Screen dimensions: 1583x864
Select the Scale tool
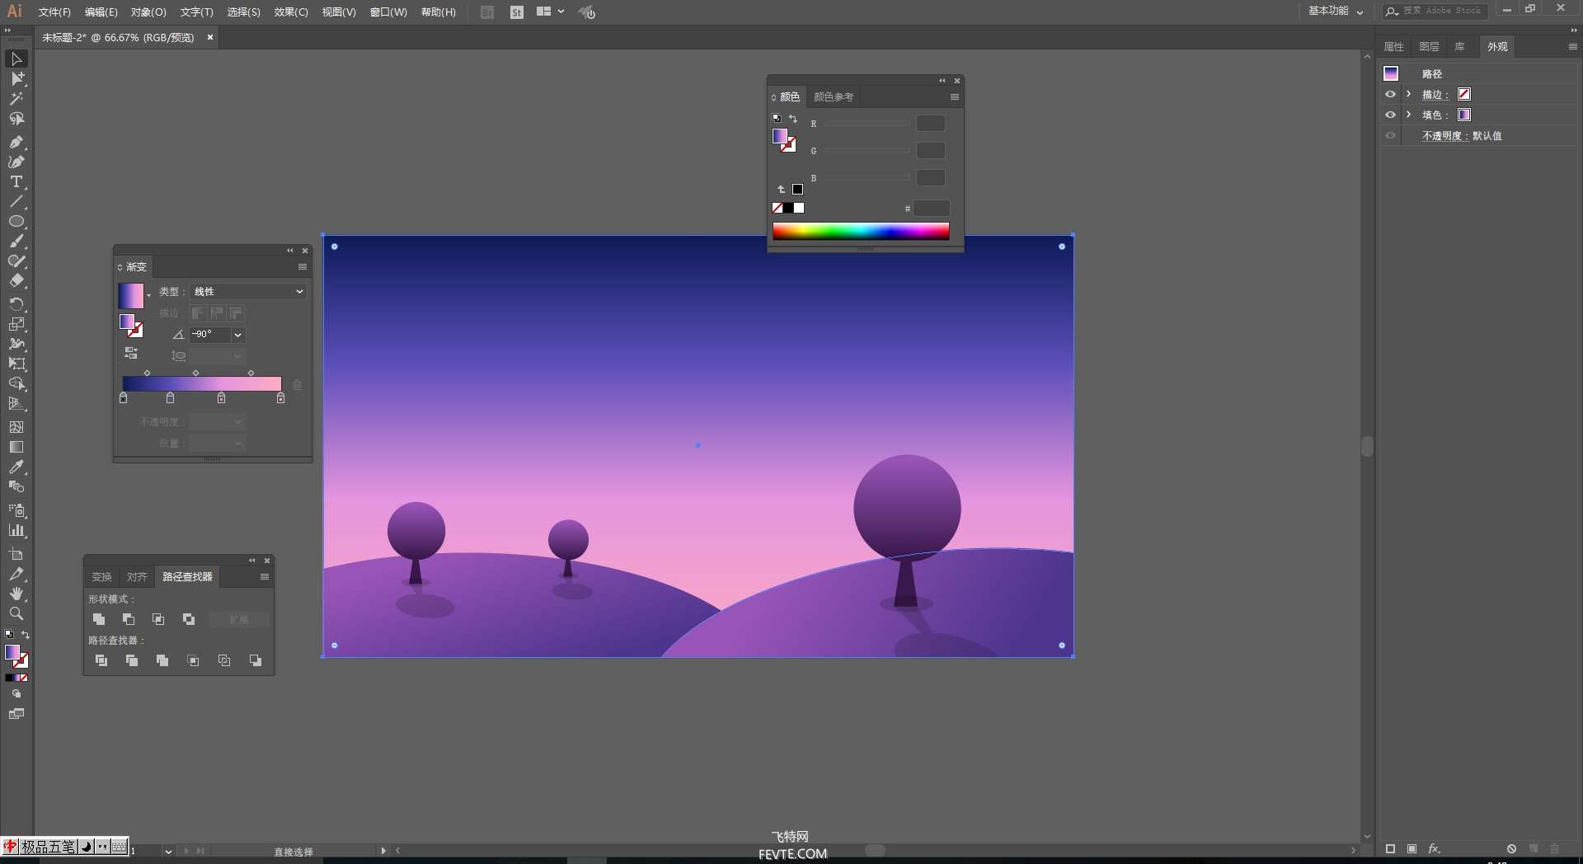point(16,324)
